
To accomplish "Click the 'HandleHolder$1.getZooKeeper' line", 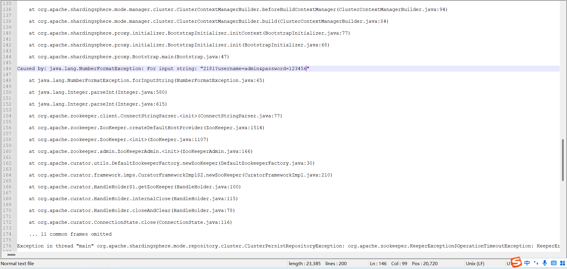I will 135,187.
